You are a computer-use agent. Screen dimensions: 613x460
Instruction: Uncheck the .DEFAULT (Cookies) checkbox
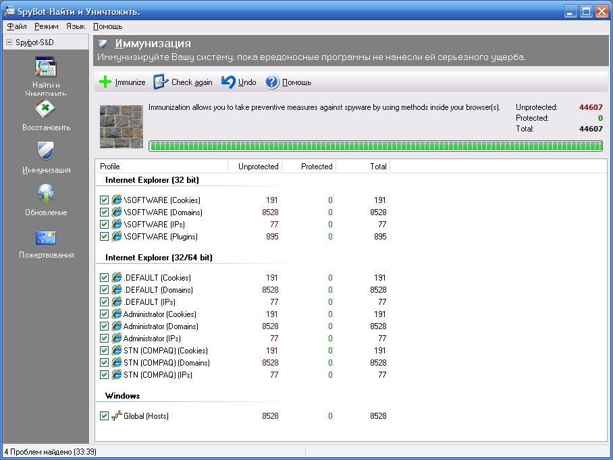[104, 278]
